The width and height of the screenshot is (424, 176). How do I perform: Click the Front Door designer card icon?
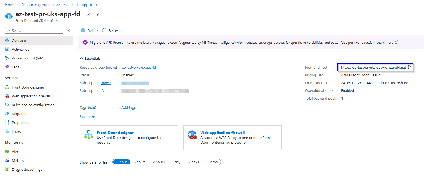click(89, 135)
